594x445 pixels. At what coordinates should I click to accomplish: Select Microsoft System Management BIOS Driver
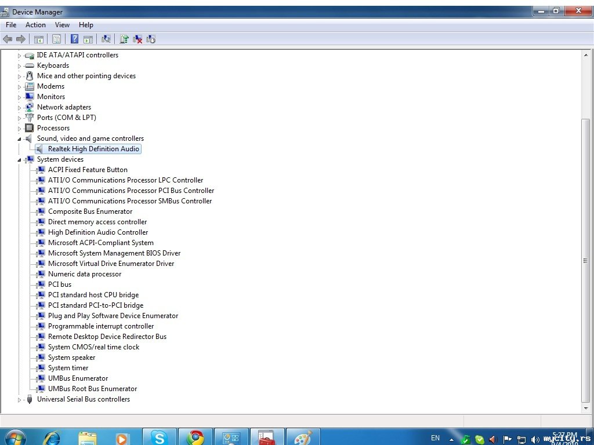[114, 253]
